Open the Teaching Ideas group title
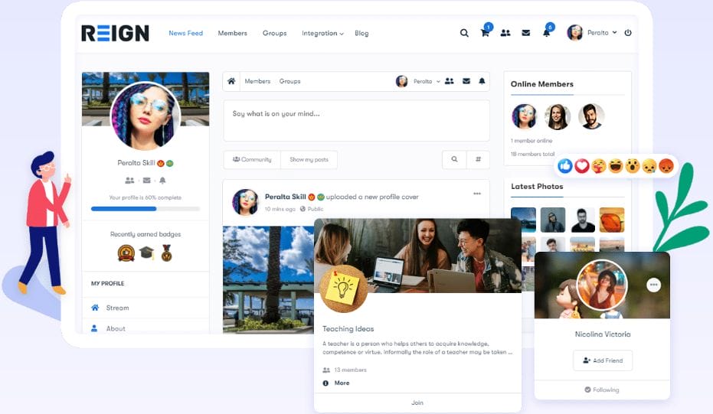The width and height of the screenshot is (713, 414). click(348, 328)
